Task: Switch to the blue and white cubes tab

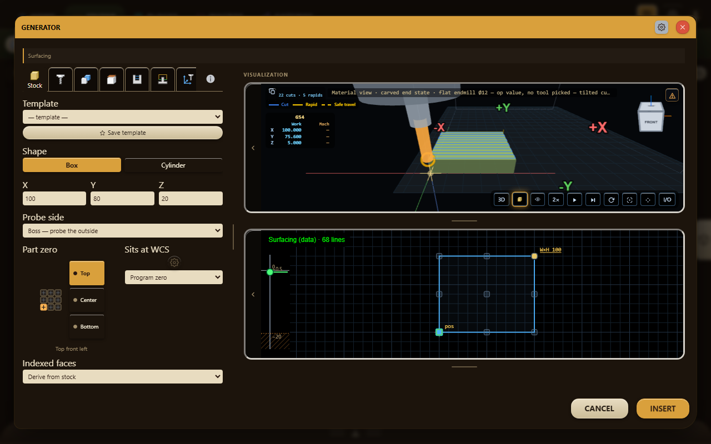Action: (86, 79)
